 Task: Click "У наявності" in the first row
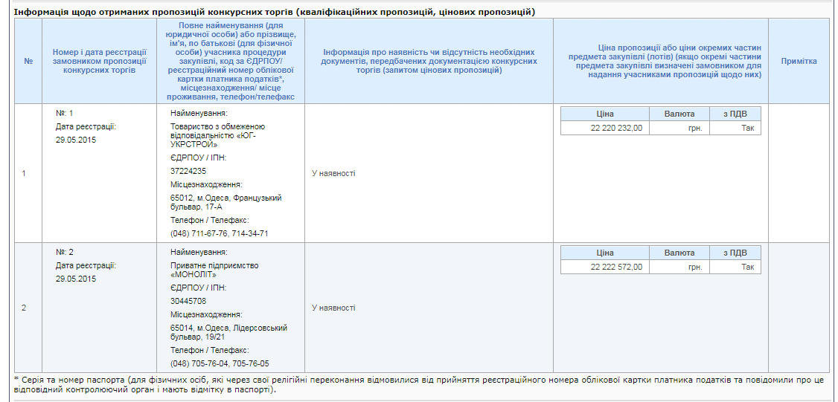[333, 173]
